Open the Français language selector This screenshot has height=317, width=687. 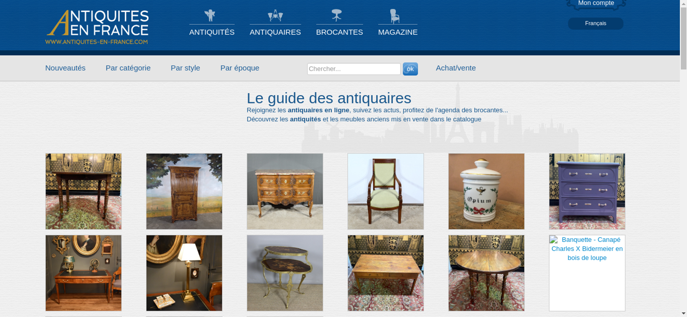[596, 23]
